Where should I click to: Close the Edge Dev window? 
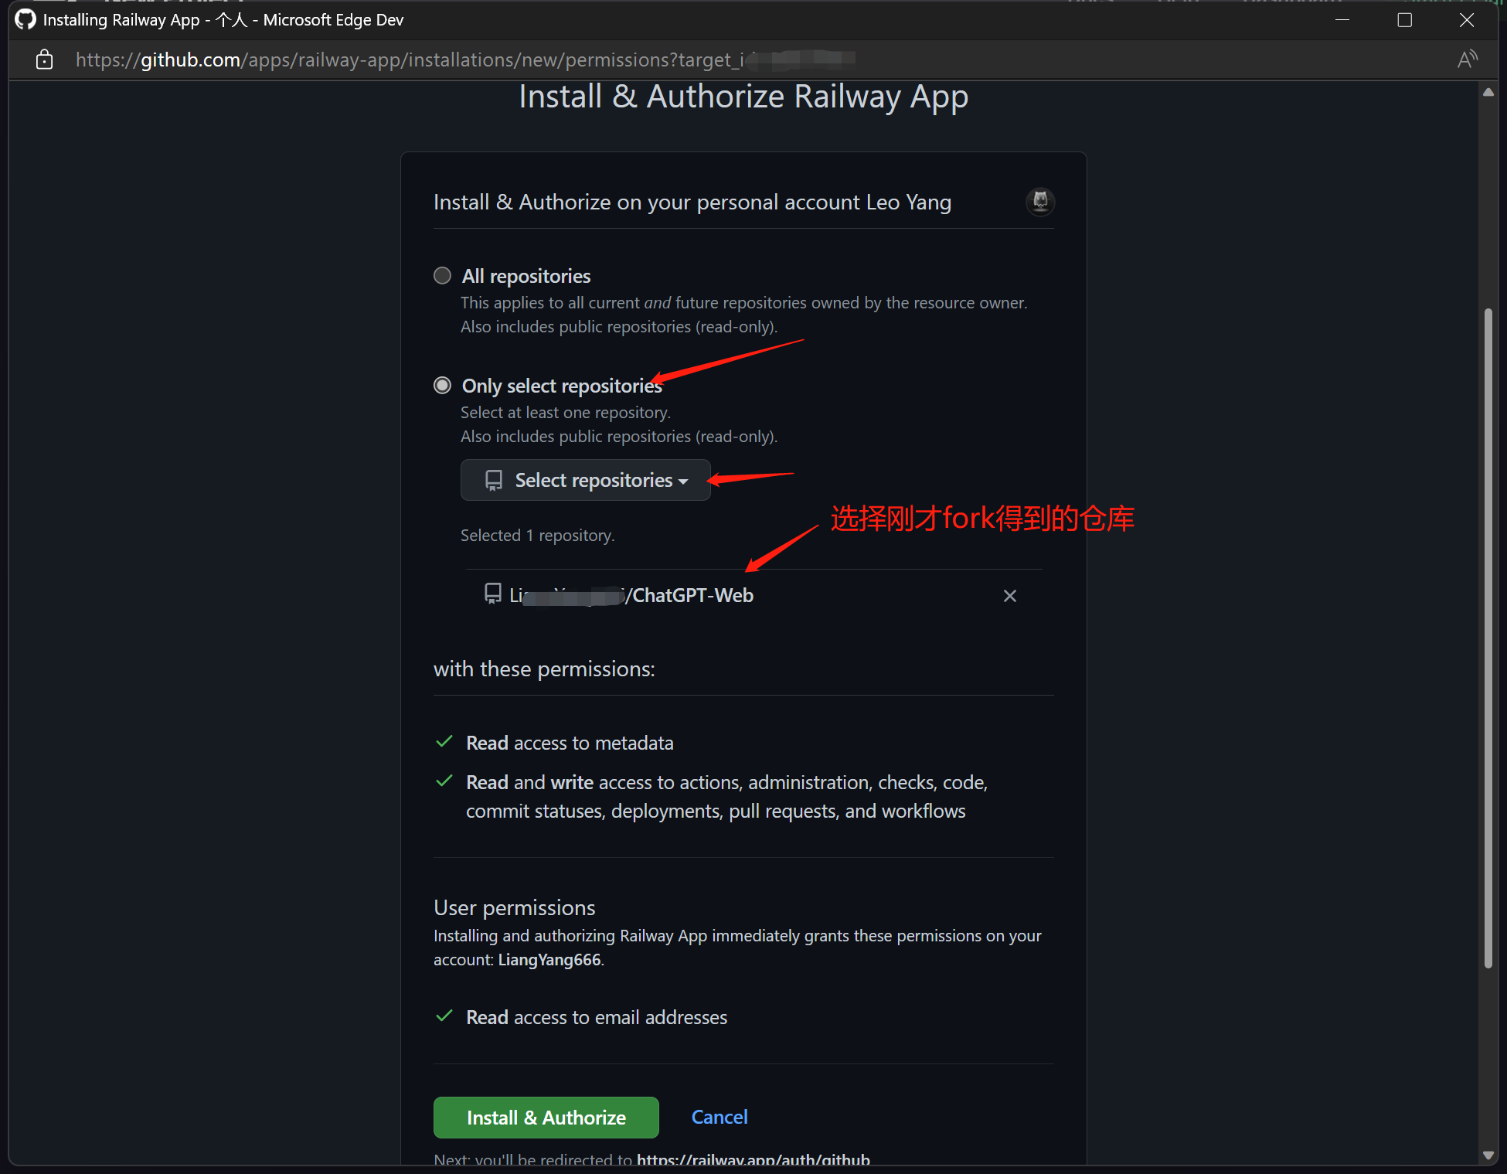click(1467, 20)
